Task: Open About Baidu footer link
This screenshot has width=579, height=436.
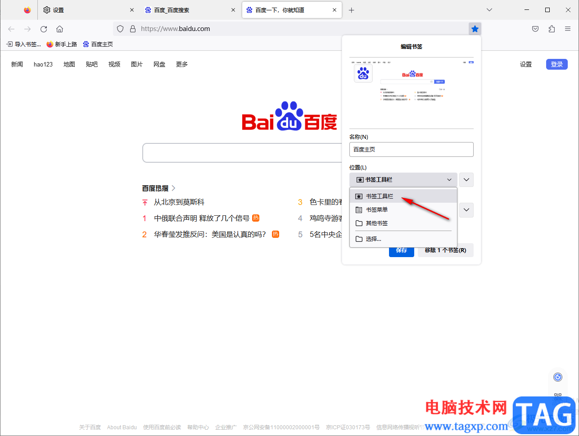Action: pyautogui.click(x=122, y=427)
